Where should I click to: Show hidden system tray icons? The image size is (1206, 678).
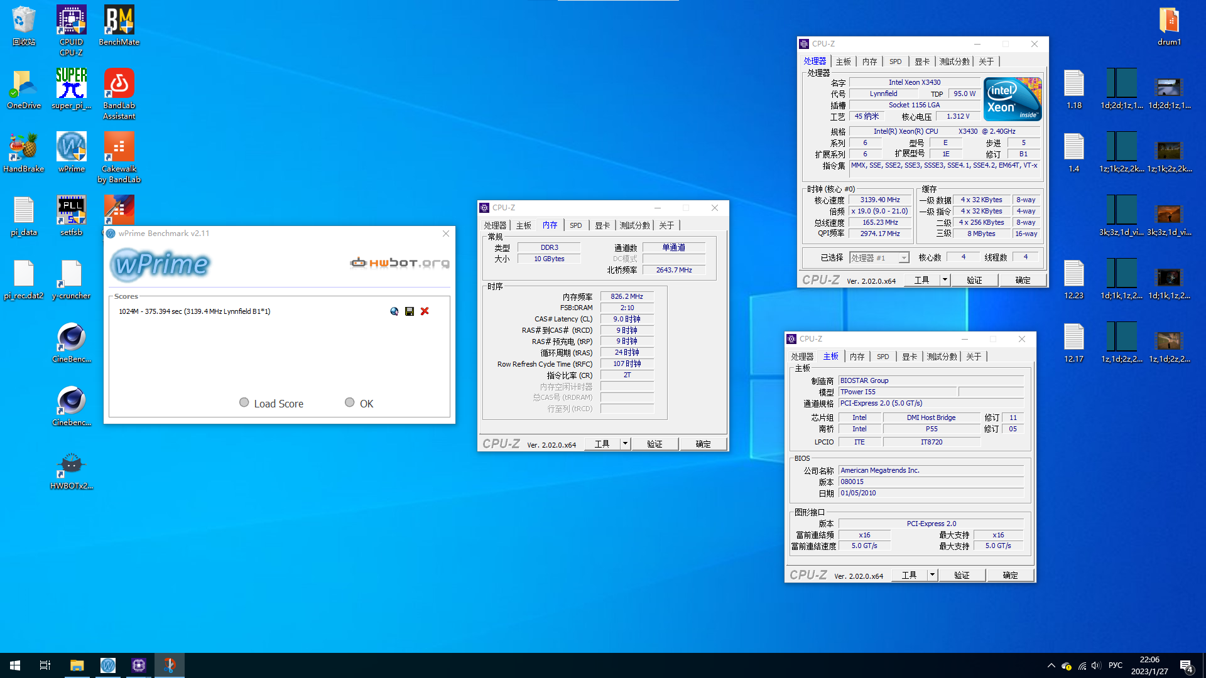(1051, 665)
